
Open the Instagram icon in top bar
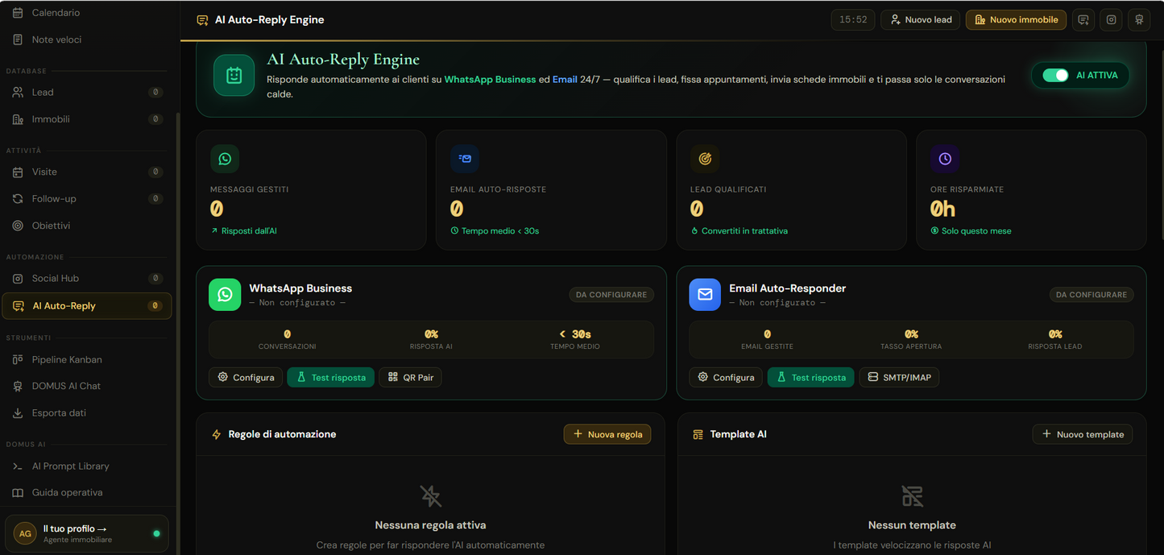(1112, 19)
